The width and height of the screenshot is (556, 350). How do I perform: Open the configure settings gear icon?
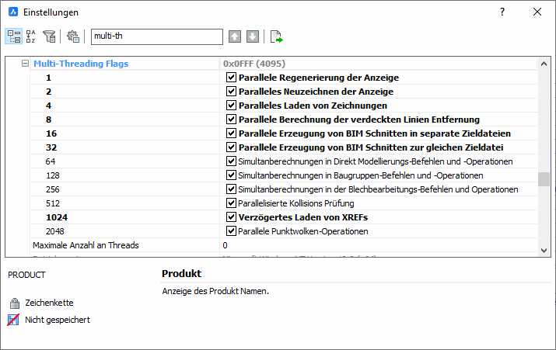(x=73, y=36)
